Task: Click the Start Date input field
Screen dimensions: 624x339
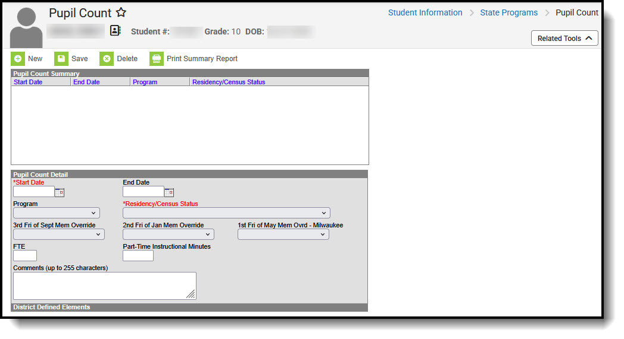Action: tap(34, 192)
